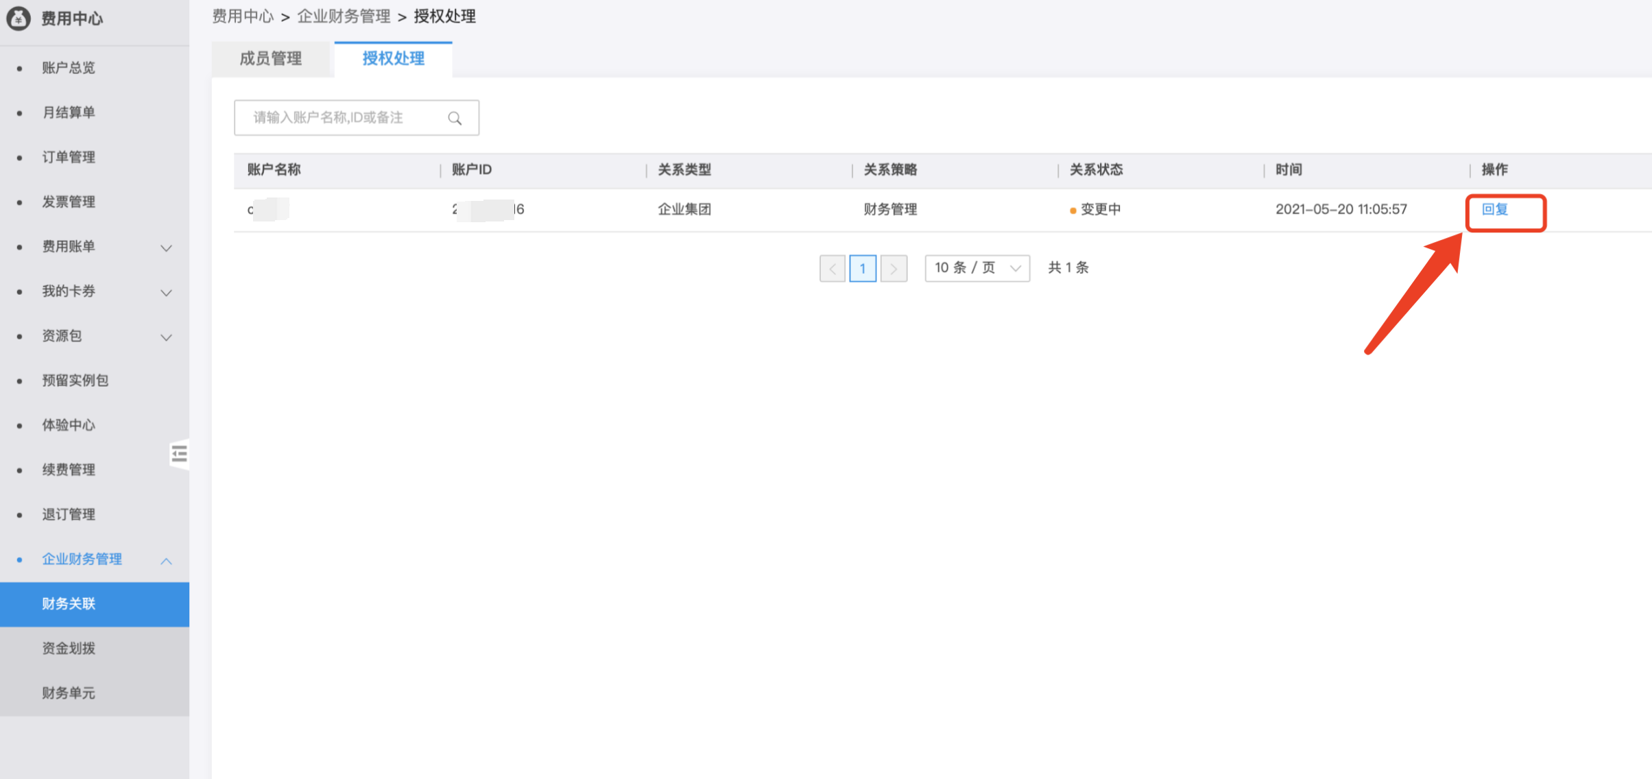This screenshot has height=779, width=1652.
Task: Open 发票管理 in the sidebar
Action: (x=69, y=202)
